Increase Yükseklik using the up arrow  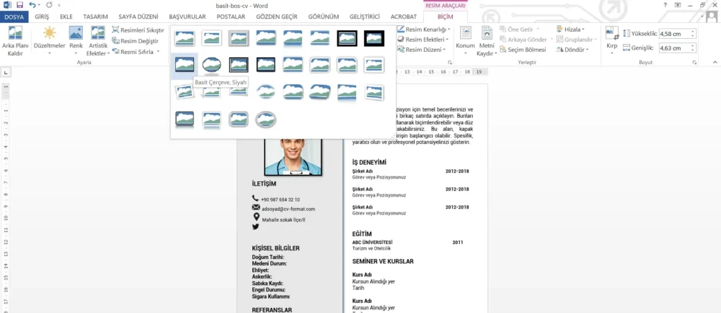pyautogui.click(x=693, y=31)
